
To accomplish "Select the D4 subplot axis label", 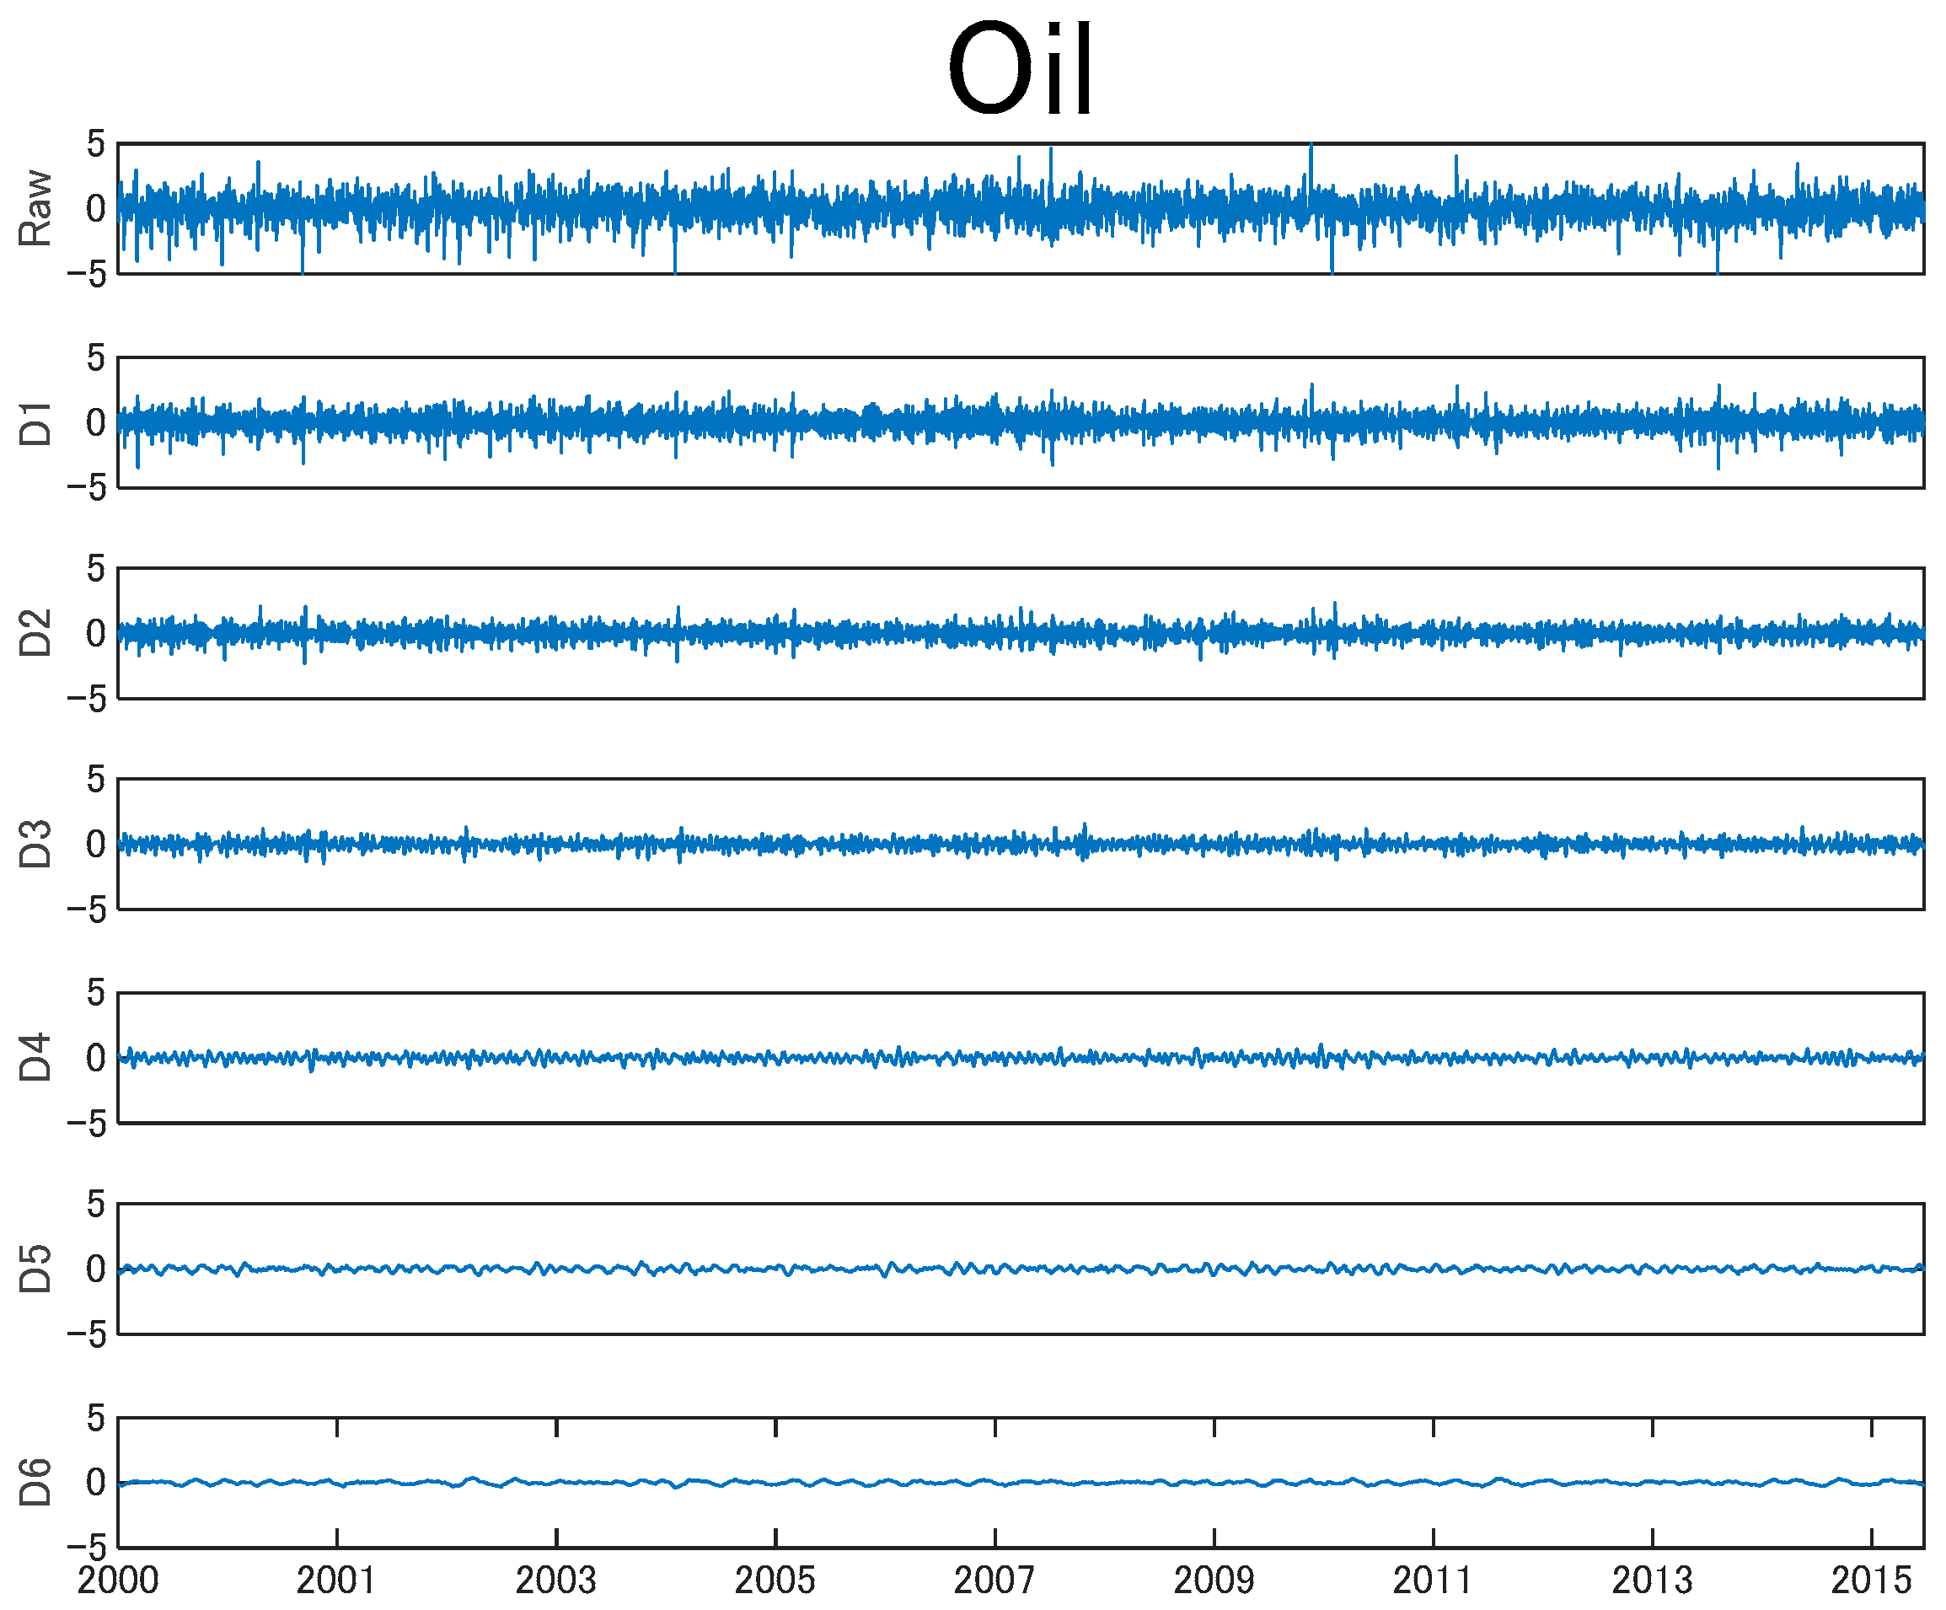I will [35, 1058].
